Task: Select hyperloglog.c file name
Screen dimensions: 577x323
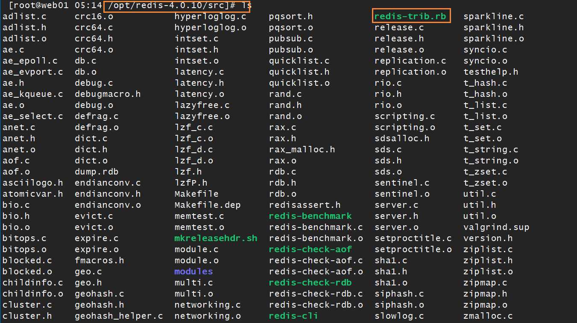Action: pyautogui.click(x=211, y=16)
